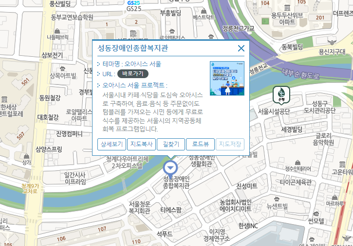Click the 서울청운 복지회관 label
353x246 pixels.
coord(139,208)
